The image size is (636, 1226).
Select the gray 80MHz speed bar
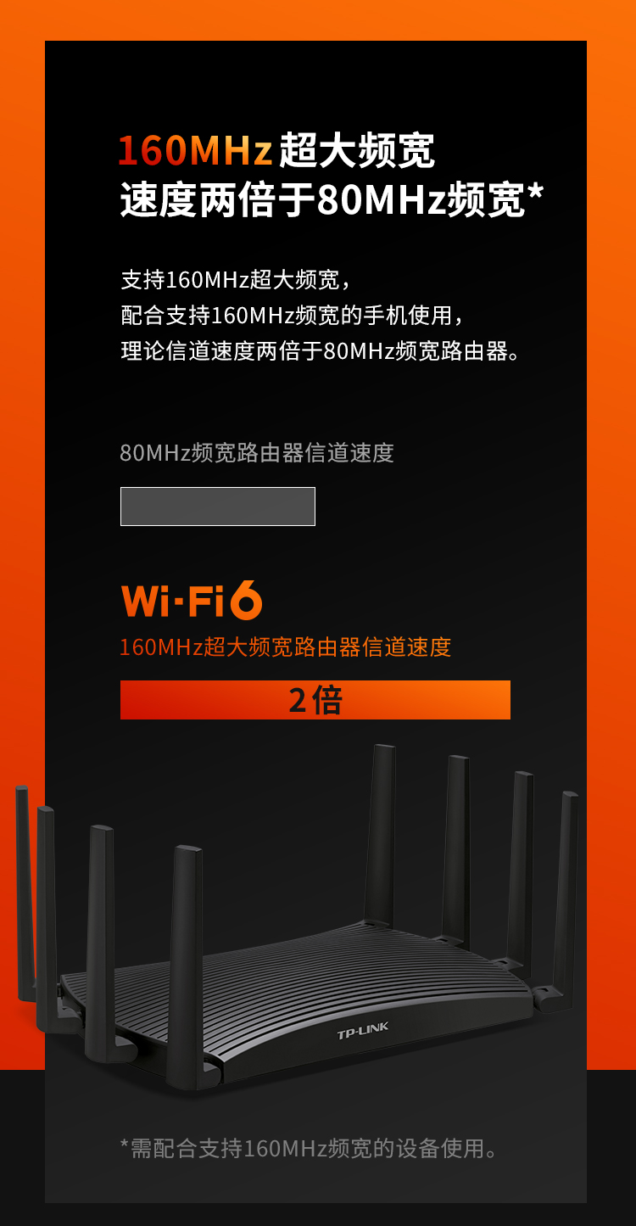point(218,507)
